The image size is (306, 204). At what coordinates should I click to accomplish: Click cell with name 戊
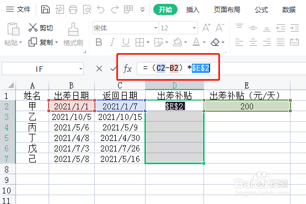32,149
